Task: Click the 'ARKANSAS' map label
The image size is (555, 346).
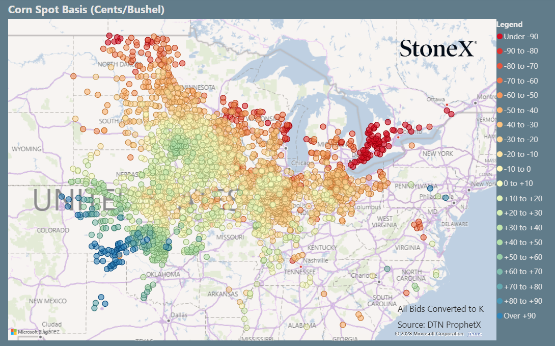Action: click(223, 294)
